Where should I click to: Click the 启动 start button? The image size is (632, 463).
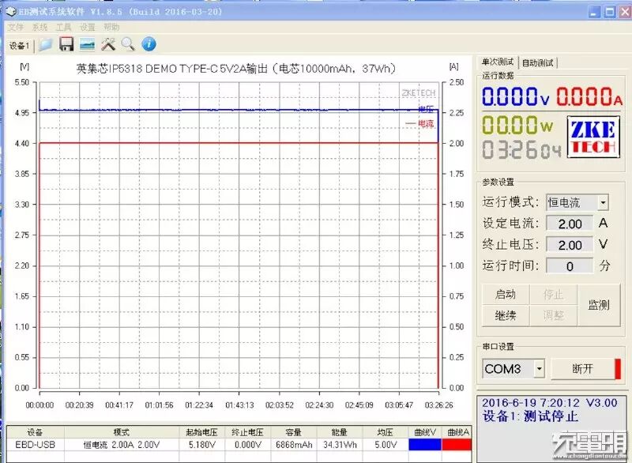pyautogui.click(x=506, y=295)
